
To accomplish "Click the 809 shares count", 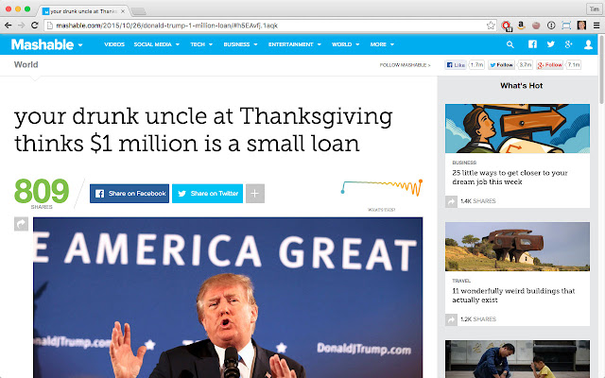I will [x=42, y=191].
